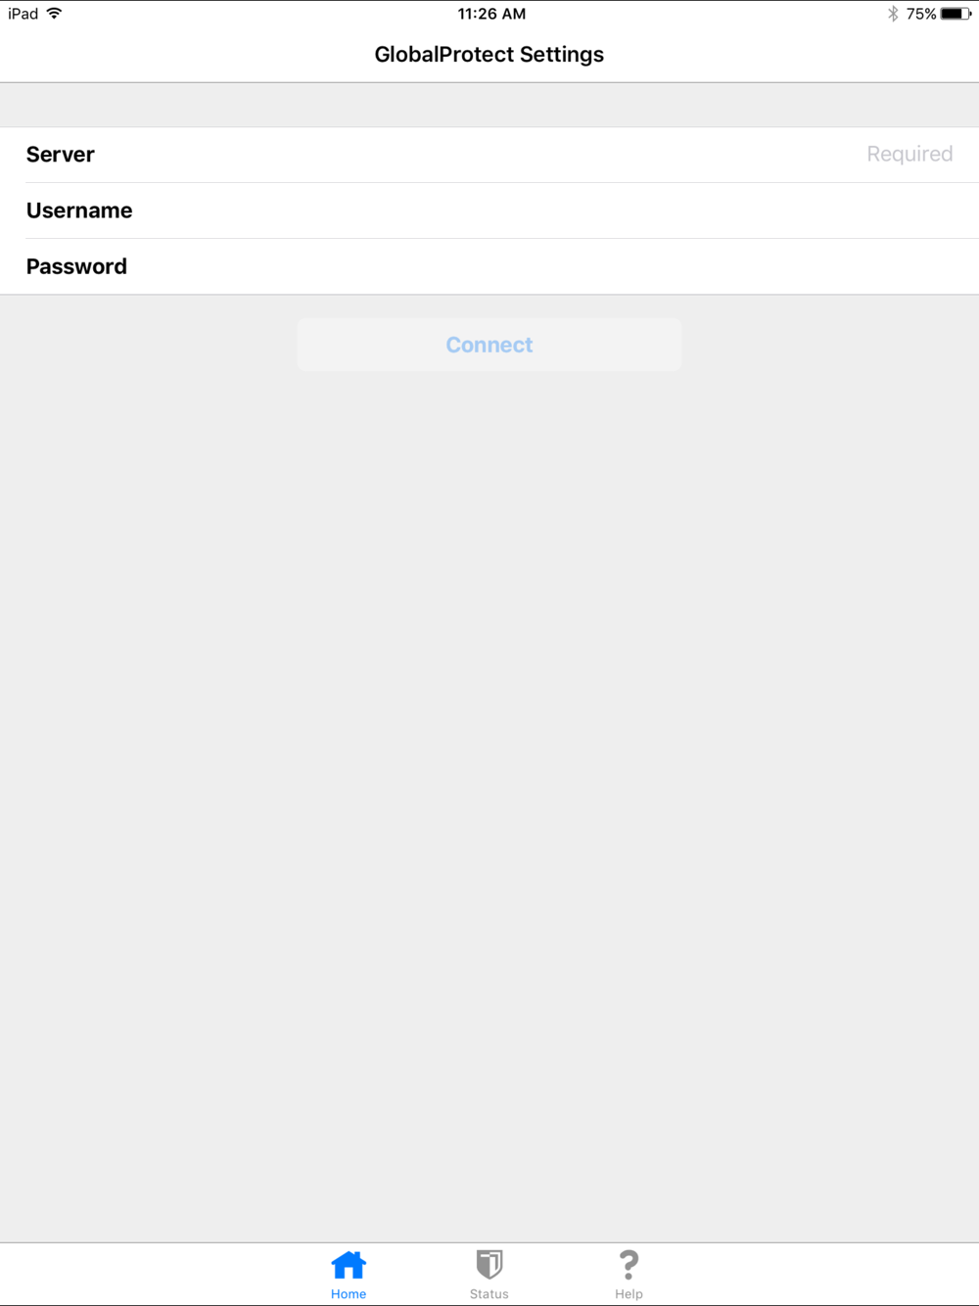Screen dimensions: 979x1306
Task: Click the iPad device label
Action: coord(23,14)
